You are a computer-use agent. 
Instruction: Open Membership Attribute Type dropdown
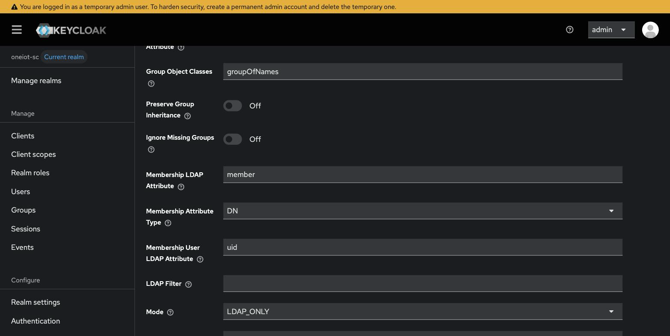pos(422,210)
